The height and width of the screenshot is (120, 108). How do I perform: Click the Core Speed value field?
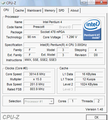[x=37, y=74]
